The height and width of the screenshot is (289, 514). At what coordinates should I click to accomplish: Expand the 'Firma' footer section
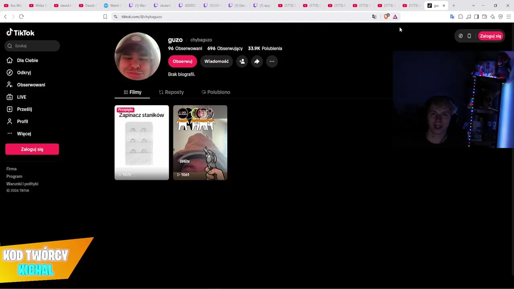[11, 169]
